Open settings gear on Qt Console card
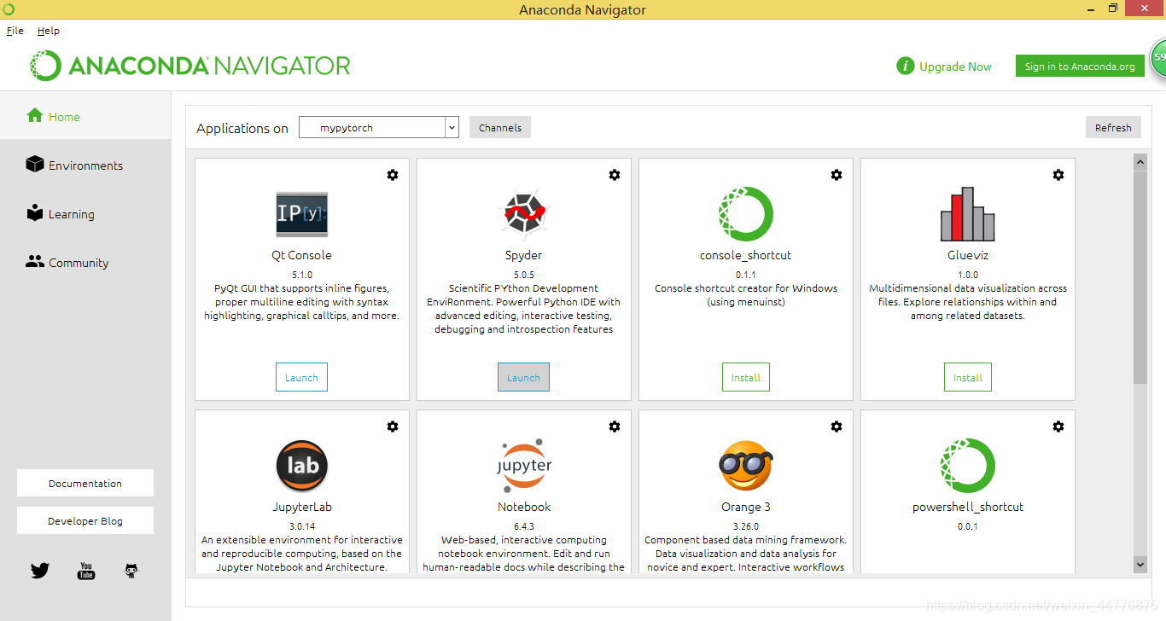Screen dimensions: 1166x621 click(x=393, y=175)
